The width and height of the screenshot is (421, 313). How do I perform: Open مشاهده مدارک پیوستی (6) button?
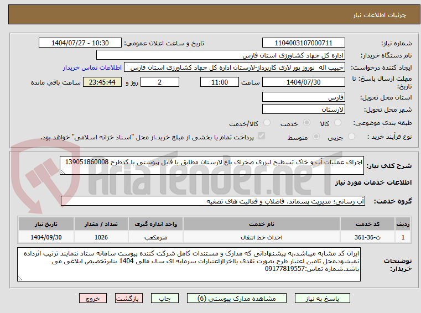click(x=237, y=299)
